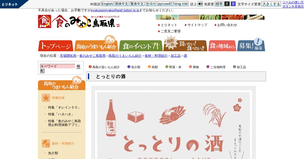Select the blue color scheme swatch
The width and height of the screenshot is (304, 159).
233,4
